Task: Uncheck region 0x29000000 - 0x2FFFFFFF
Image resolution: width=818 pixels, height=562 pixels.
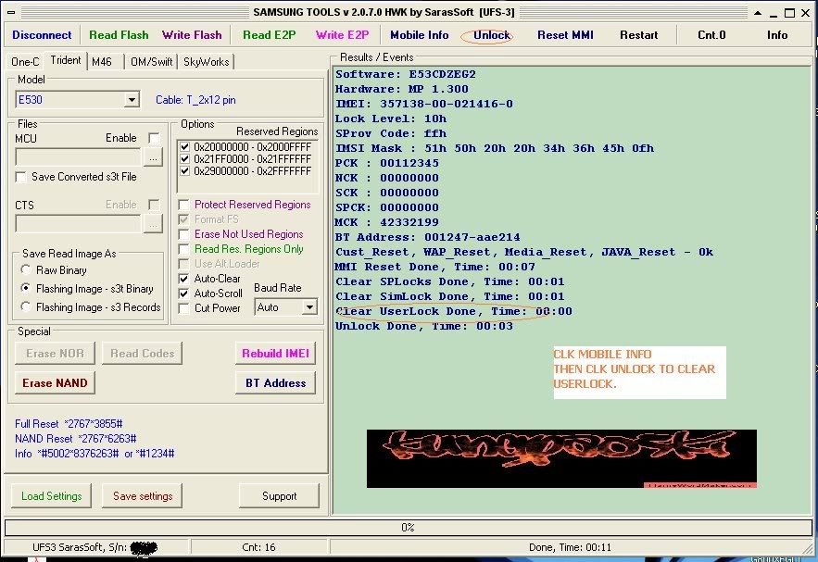Action: 184,171
